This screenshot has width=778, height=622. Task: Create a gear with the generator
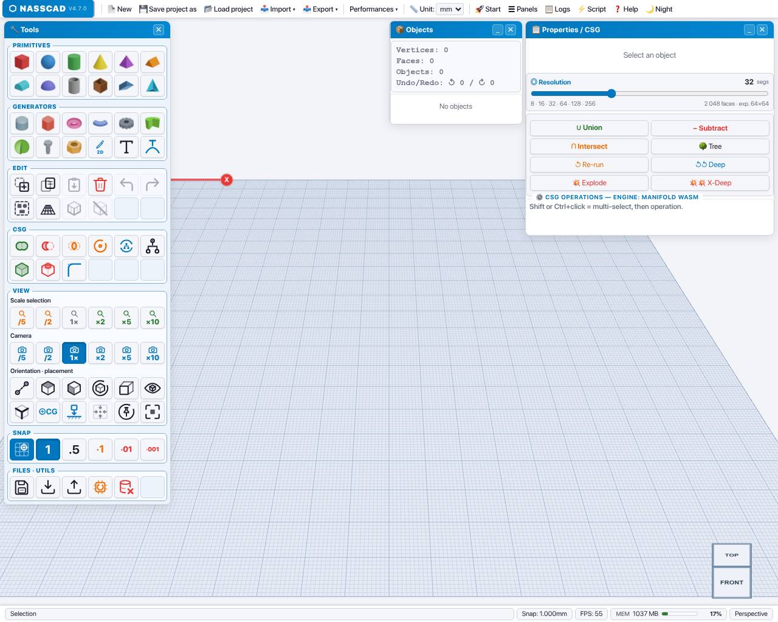coord(126,123)
